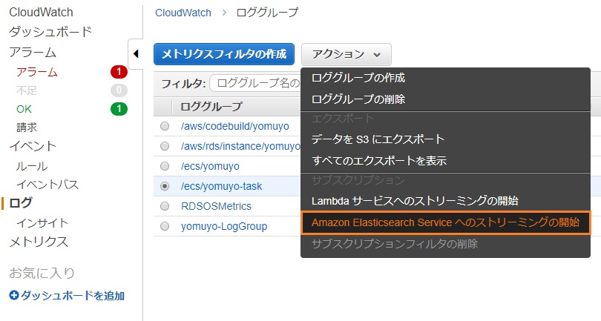601x321 pixels.
Task: Click the red アラーム count badge
Action: pos(119,72)
